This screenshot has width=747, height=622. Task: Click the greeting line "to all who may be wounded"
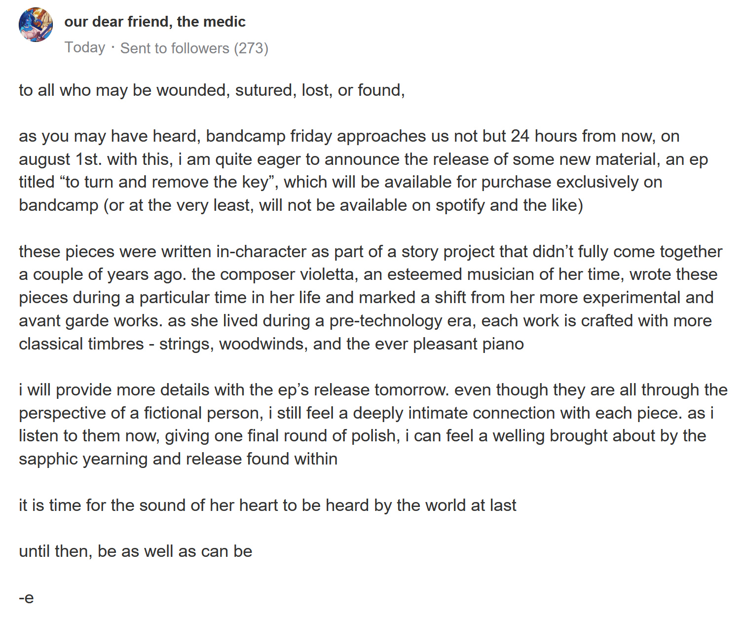coord(123,90)
